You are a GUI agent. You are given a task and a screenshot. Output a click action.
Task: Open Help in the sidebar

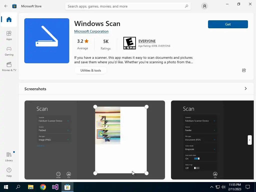click(x=9, y=172)
